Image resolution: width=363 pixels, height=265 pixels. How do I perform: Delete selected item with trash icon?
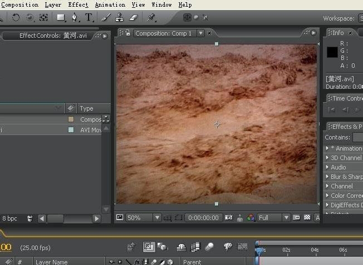point(30,219)
